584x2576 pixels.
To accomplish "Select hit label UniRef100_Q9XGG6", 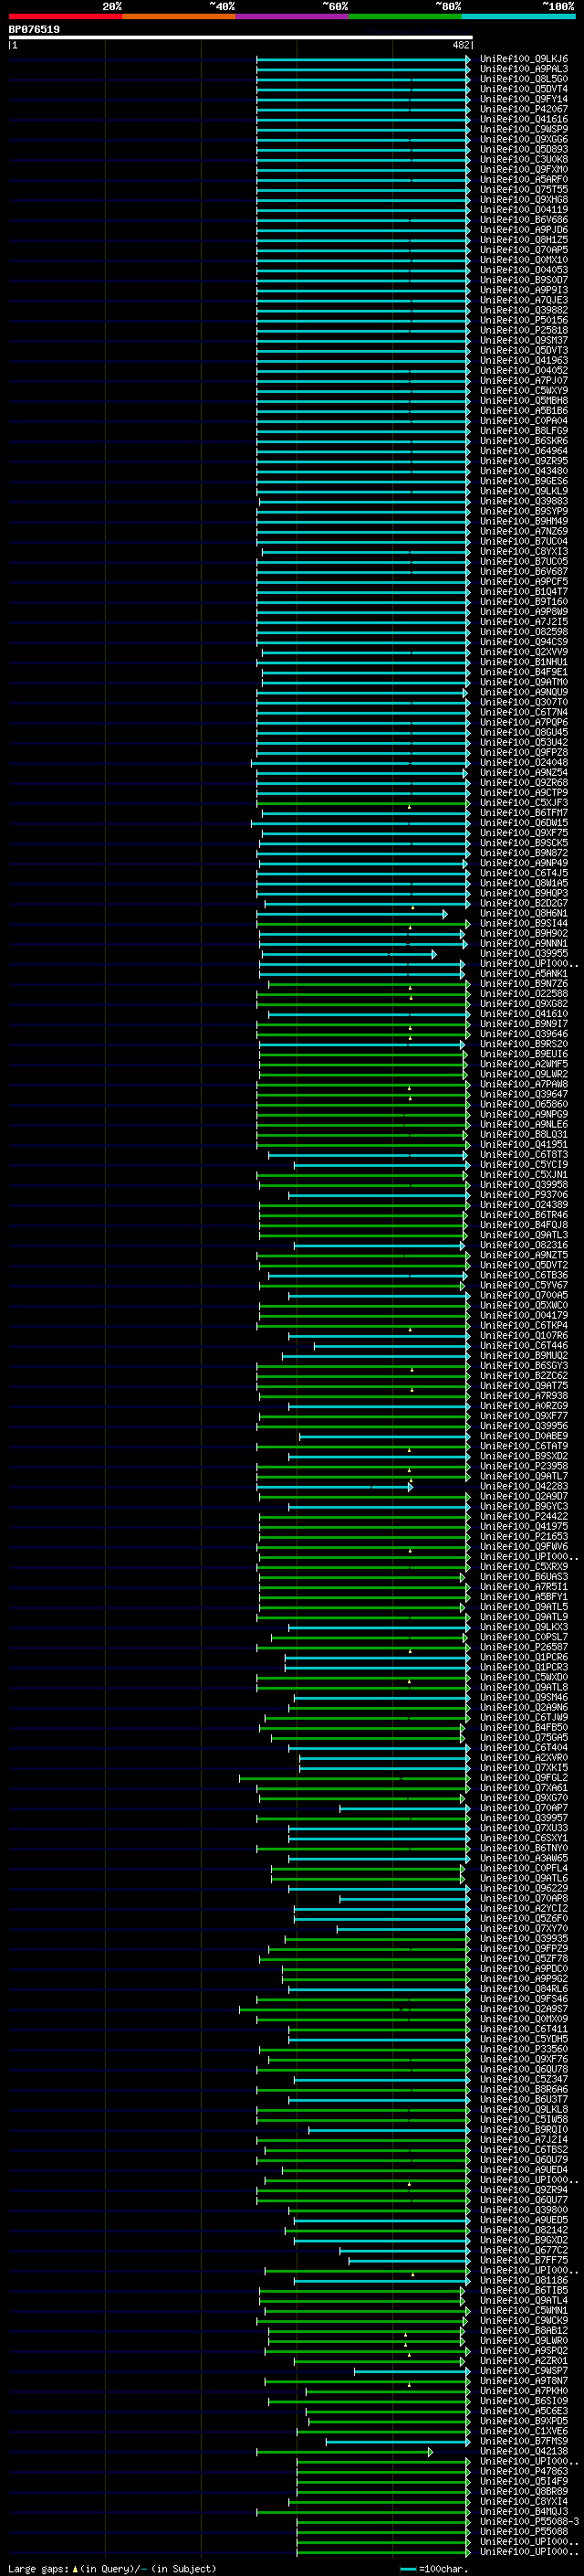I will tap(524, 140).
